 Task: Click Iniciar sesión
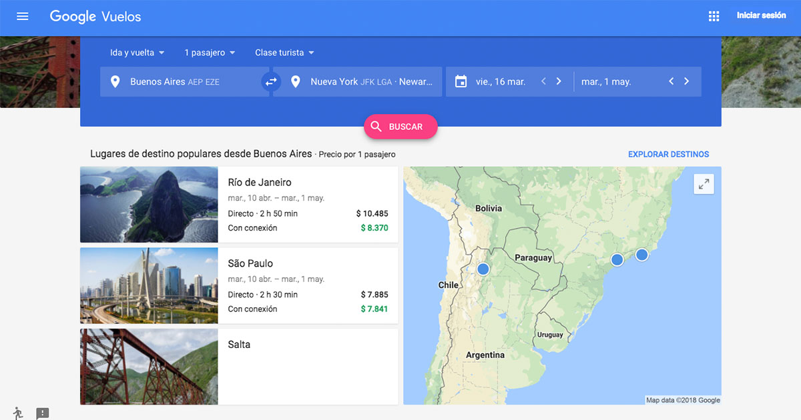pyautogui.click(x=761, y=15)
